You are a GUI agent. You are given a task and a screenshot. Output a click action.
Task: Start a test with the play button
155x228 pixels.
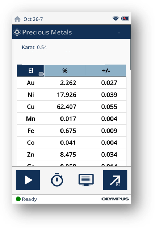point(28,180)
